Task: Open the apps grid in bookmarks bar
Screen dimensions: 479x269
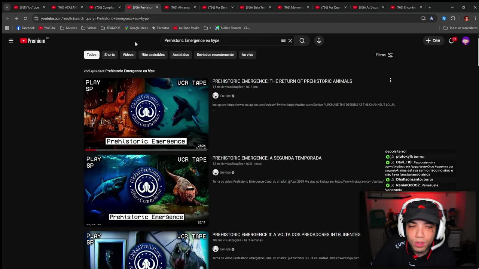Action: 7,28
